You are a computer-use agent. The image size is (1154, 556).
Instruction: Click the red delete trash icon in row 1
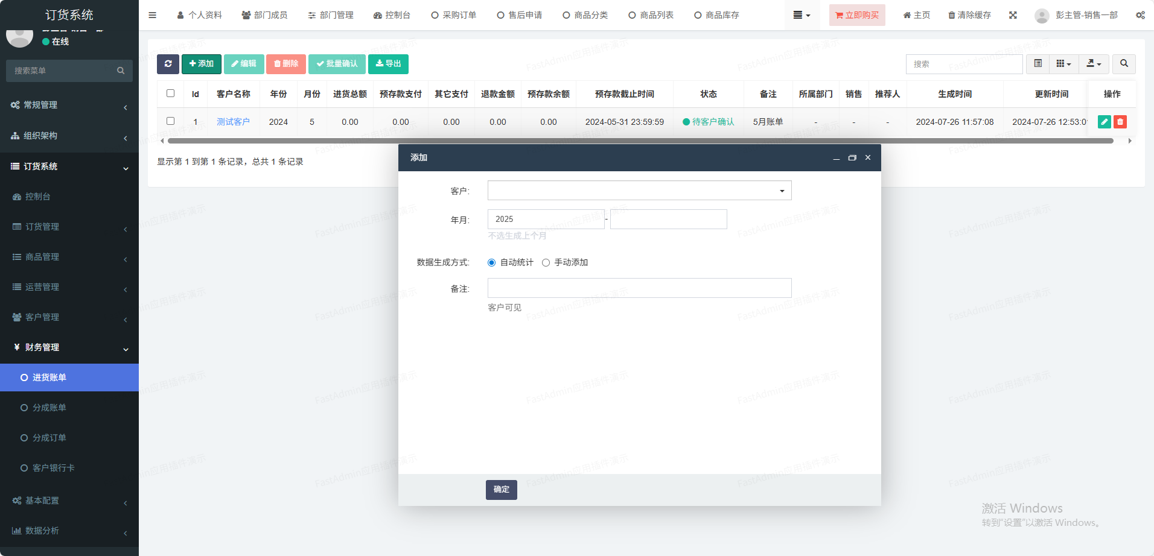click(x=1120, y=122)
